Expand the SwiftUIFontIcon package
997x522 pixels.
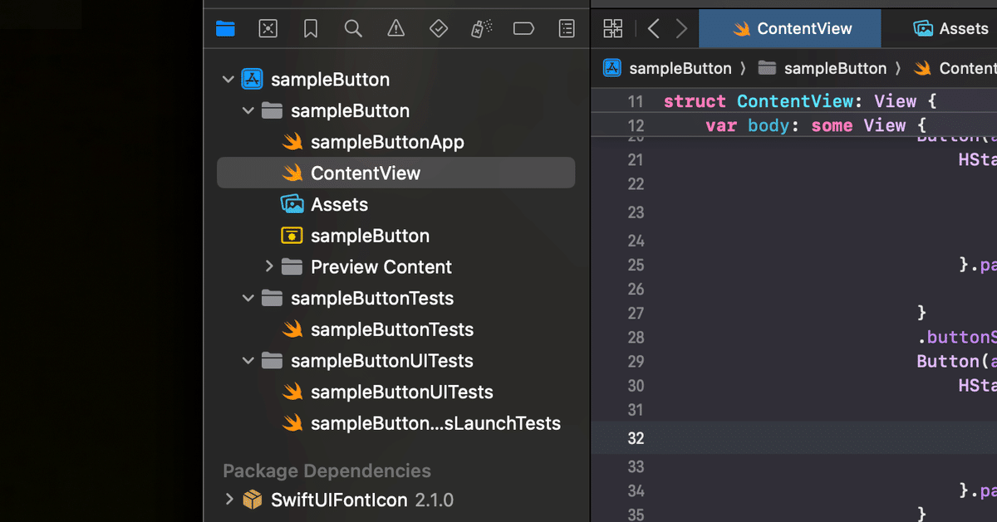click(x=228, y=500)
